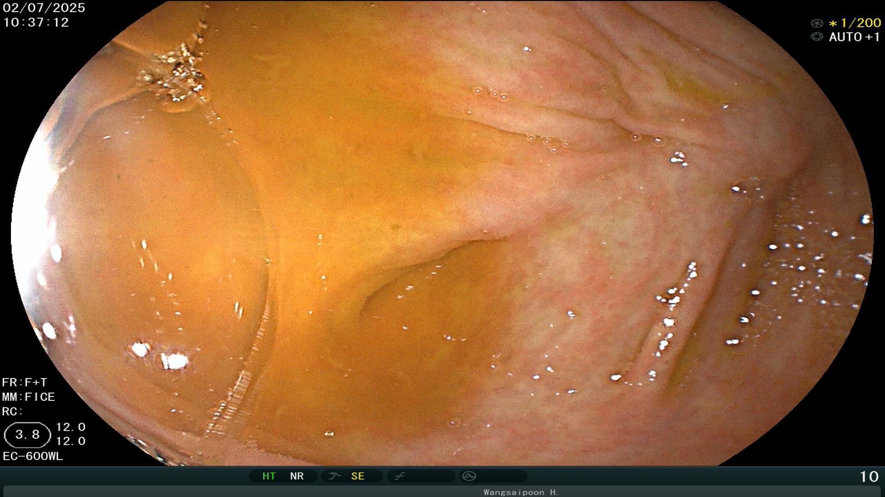Click the f-shaped function icon in the status bar
Screen dimensions: 885x497
tap(399, 476)
